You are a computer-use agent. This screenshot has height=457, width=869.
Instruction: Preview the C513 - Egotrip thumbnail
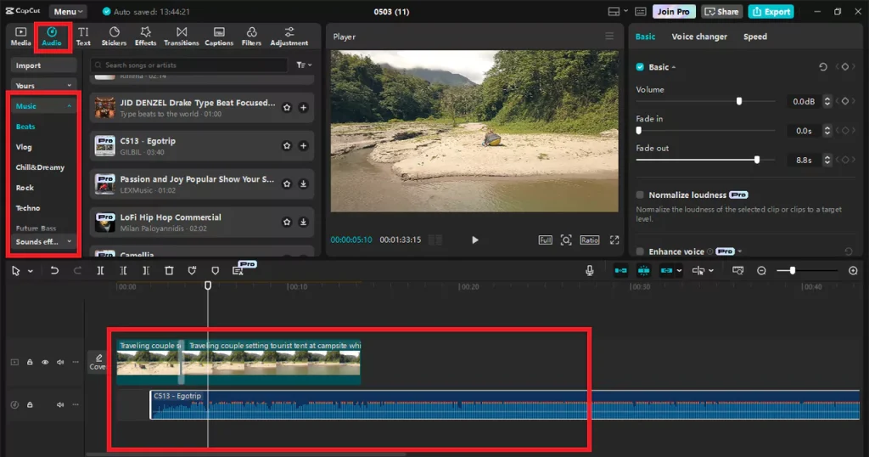pos(104,146)
